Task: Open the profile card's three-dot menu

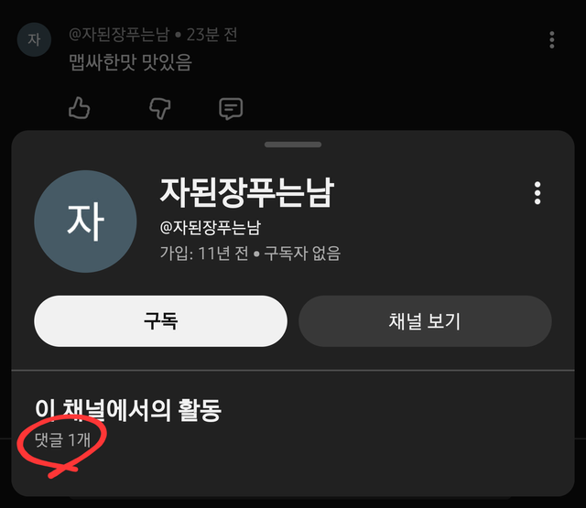Action: pos(537,193)
